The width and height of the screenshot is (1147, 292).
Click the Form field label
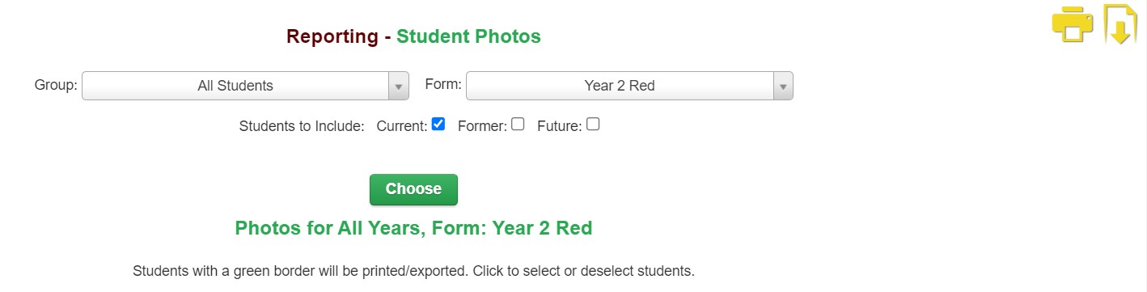coord(443,84)
